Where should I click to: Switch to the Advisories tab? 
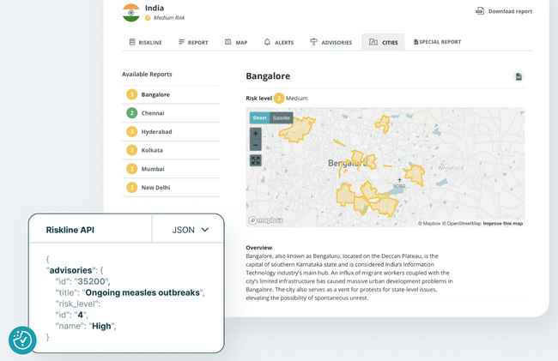point(331,42)
